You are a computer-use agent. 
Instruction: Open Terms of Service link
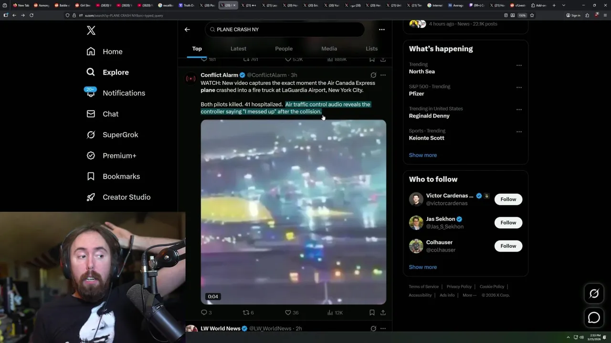(423, 287)
